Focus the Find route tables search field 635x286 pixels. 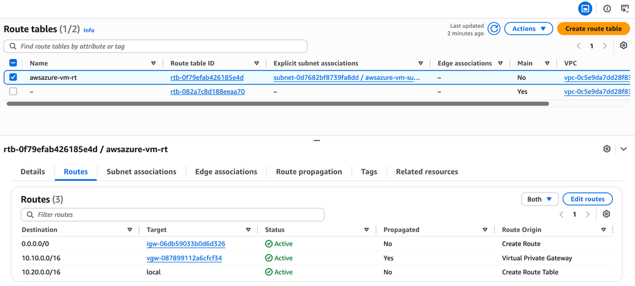[x=156, y=46]
